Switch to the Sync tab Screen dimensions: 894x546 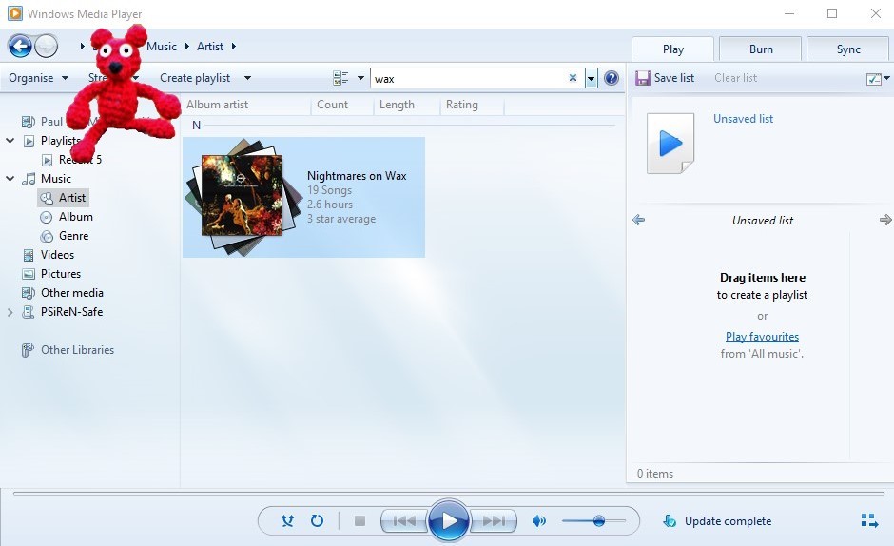[848, 49]
